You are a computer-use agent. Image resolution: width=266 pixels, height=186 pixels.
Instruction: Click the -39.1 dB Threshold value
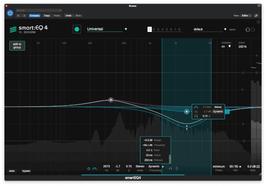148,145
